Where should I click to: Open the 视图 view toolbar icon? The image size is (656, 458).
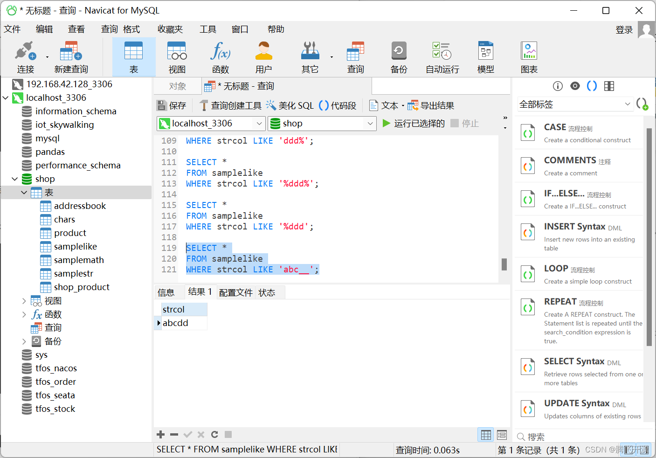[177, 57]
